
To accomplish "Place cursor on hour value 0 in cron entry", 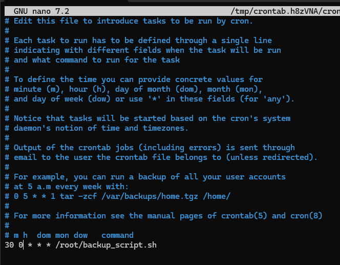I will tap(21, 245).
